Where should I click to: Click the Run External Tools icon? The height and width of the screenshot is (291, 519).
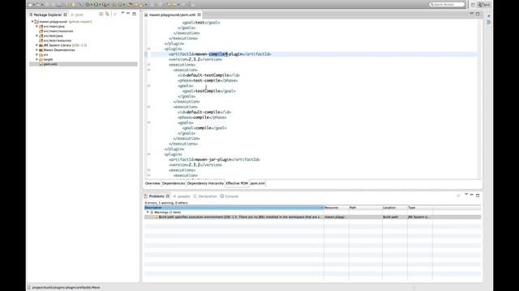coord(105,5)
